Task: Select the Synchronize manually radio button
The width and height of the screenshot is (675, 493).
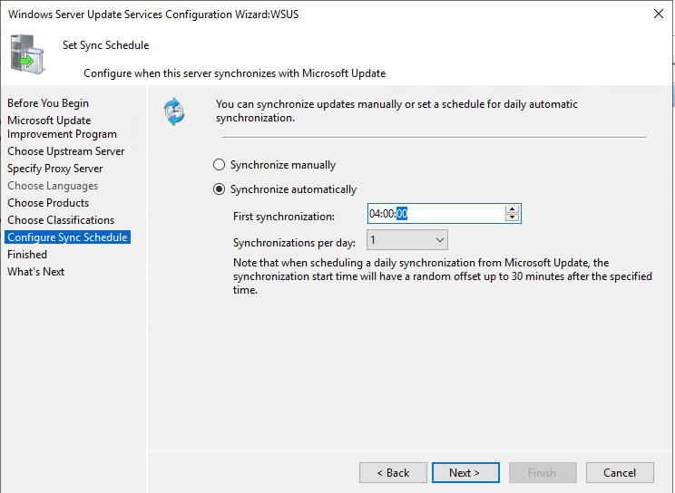Action: 219,165
